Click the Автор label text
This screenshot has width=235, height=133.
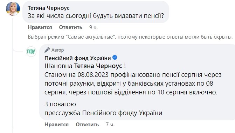click(x=58, y=50)
